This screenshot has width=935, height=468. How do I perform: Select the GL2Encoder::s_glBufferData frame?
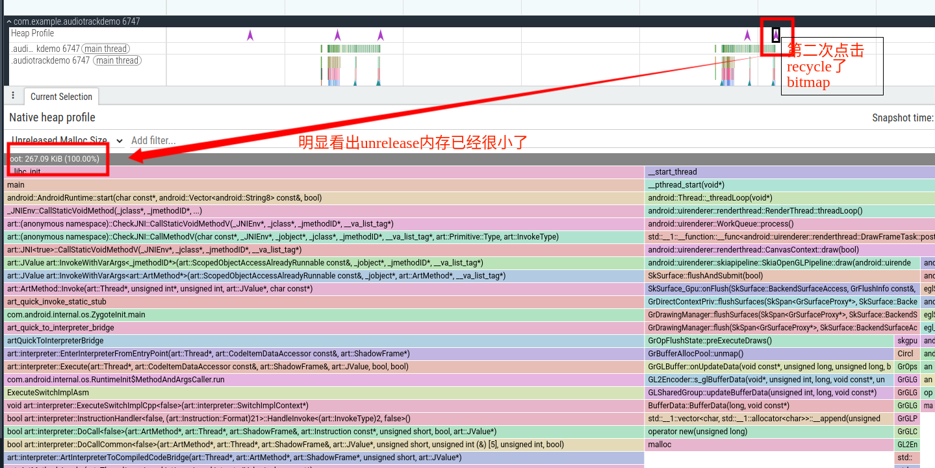coord(769,380)
